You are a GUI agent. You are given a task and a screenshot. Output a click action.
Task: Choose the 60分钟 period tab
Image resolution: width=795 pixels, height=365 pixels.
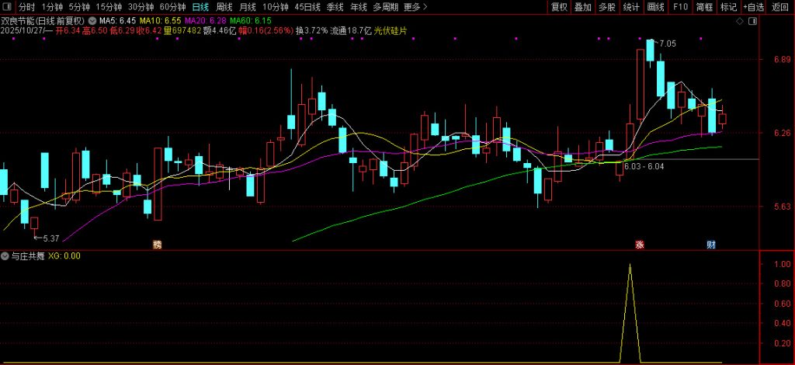tap(172, 7)
